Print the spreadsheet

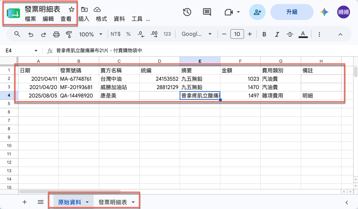(56, 34)
